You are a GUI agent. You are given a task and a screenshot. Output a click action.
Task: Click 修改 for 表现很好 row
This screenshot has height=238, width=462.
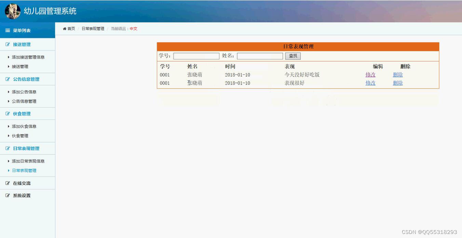coord(370,83)
